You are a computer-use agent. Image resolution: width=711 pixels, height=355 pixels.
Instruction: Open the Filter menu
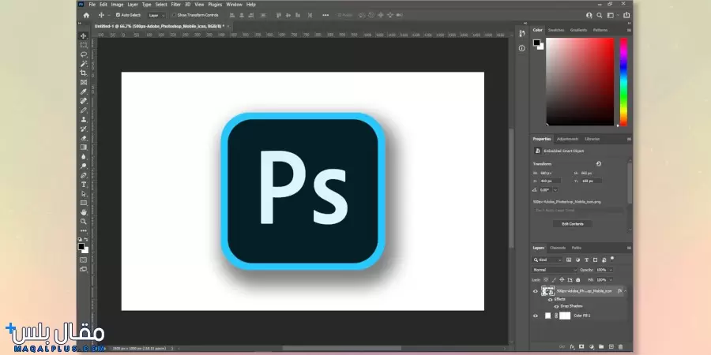175,4
